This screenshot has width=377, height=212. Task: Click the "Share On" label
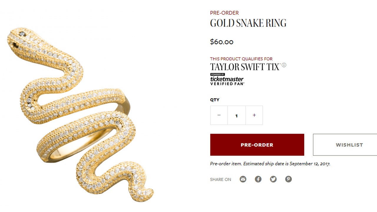point(220,179)
